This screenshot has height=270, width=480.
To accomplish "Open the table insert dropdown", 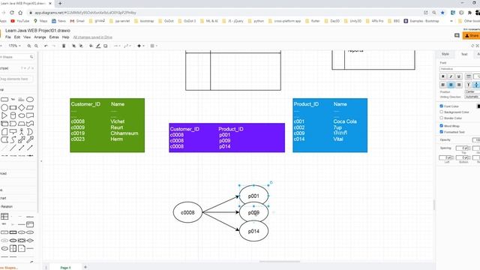I will [154, 46].
